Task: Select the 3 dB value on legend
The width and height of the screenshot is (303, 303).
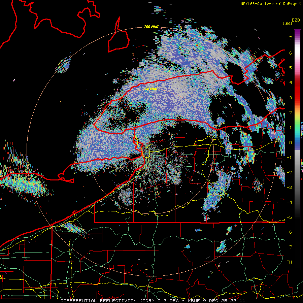Action: click(x=291, y=98)
